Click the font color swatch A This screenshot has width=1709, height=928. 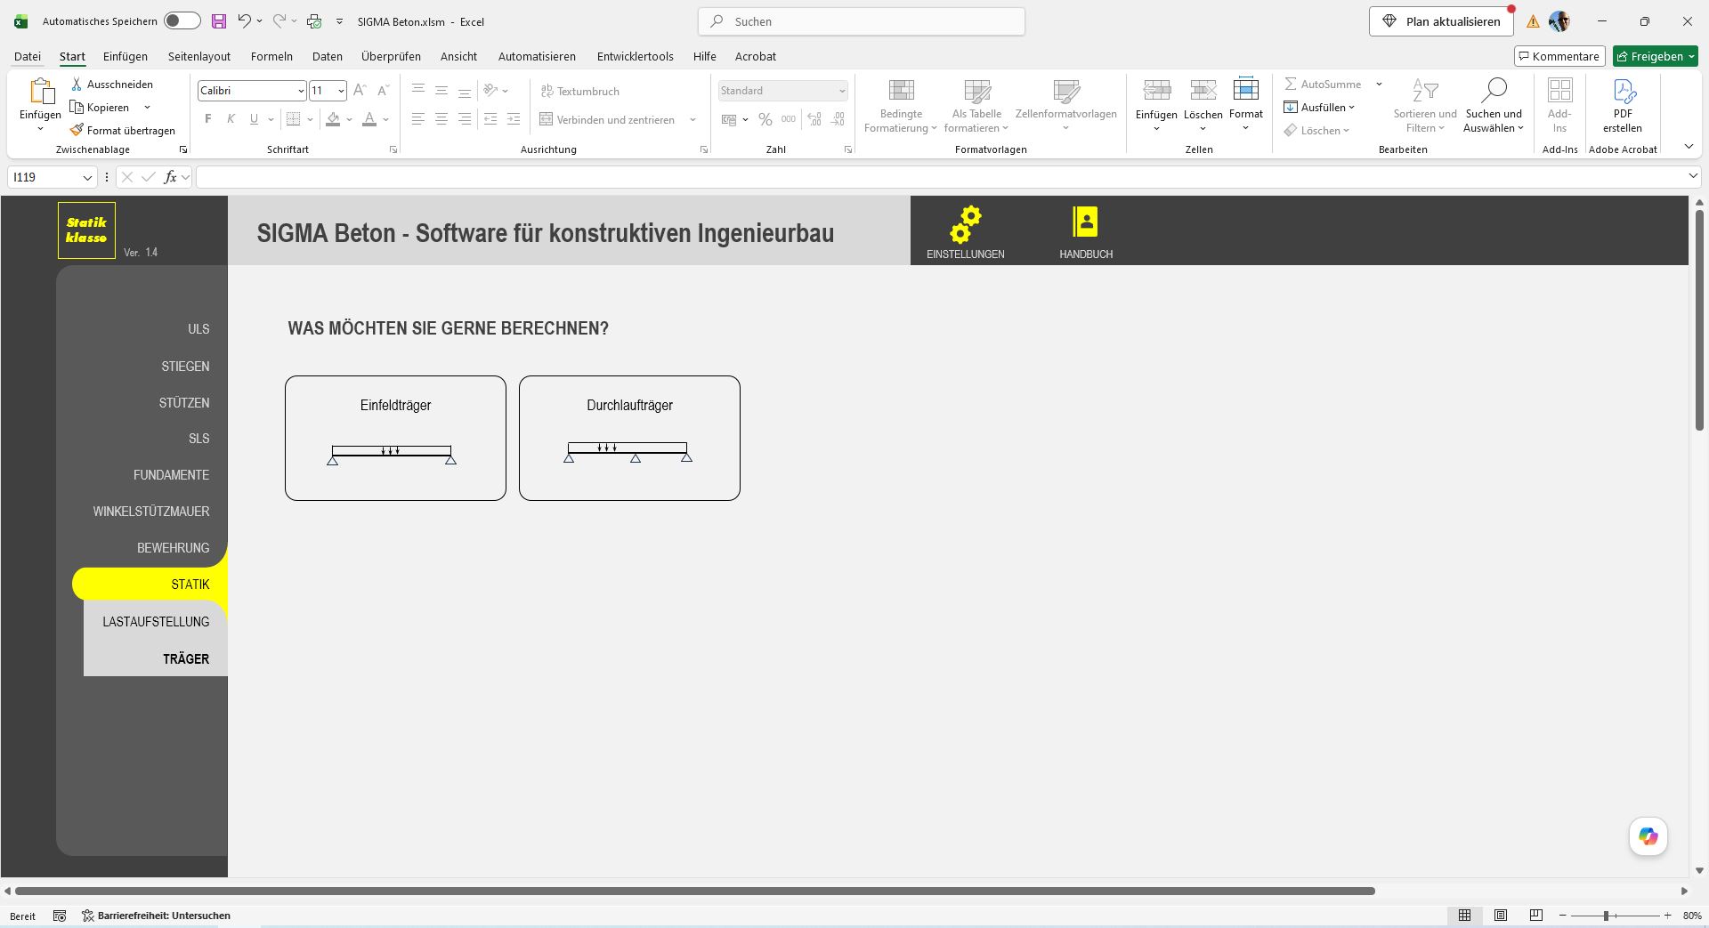pos(369,119)
